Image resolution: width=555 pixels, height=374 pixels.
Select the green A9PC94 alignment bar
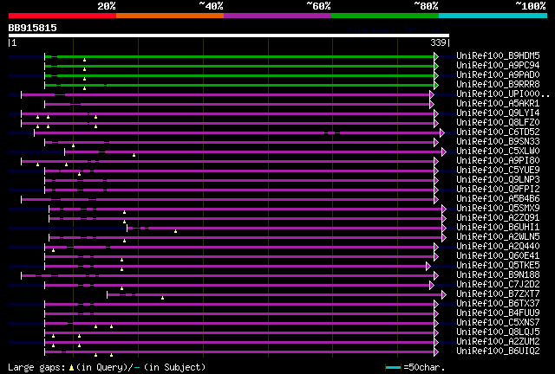click(x=239, y=66)
